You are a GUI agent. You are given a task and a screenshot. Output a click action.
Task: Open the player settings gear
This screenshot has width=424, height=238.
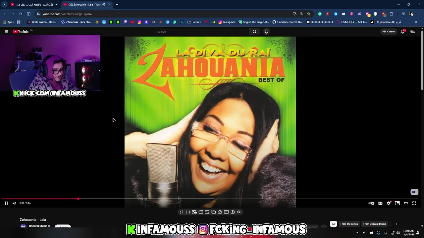pyautogui.click(x=389, y=203)
